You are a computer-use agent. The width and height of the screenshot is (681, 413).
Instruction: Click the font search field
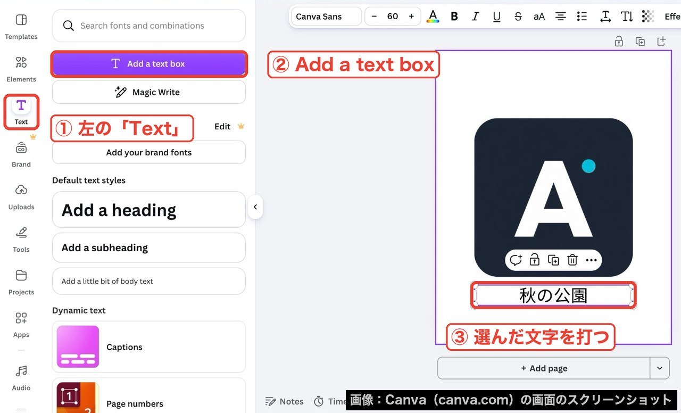[149, 26]
